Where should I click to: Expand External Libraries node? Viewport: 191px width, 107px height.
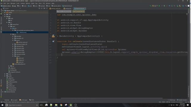[3, 92]
